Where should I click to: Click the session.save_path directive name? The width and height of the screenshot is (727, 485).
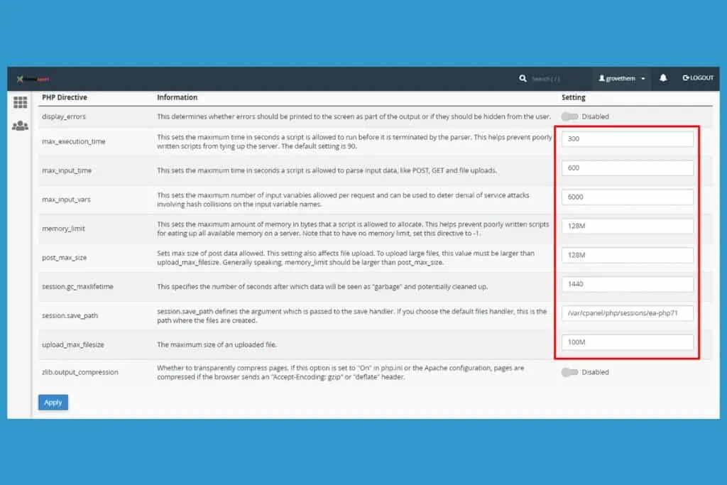pos(70,315)
